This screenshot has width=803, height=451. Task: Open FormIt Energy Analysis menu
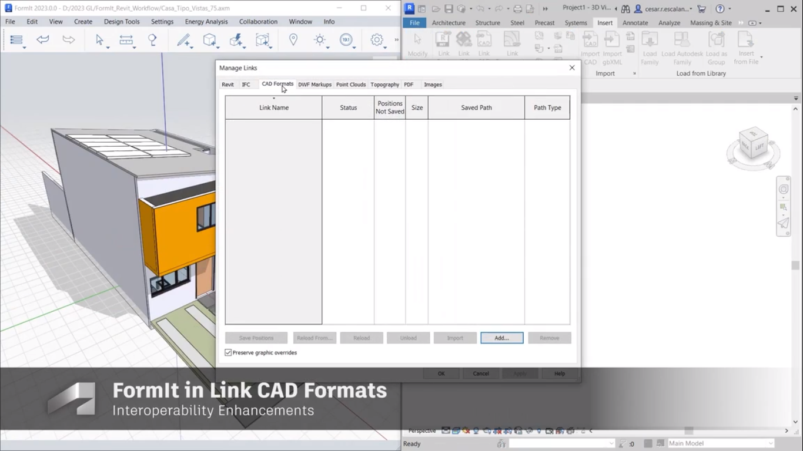(x=206, y=22)
